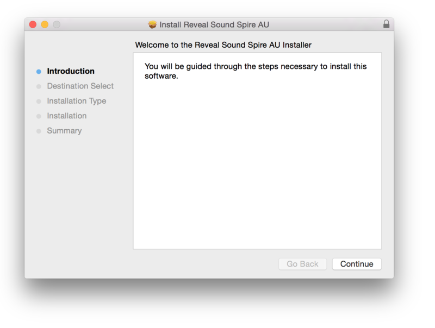Click the gray bullet next to Installation Type
The width and height of the screenshot is (435, 328).
[39, 102]
